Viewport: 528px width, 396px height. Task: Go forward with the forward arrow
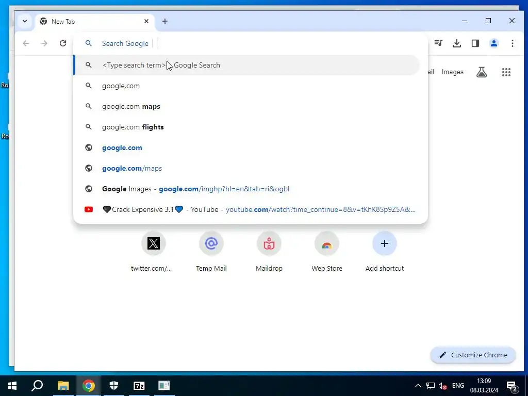tap(44, 43)
